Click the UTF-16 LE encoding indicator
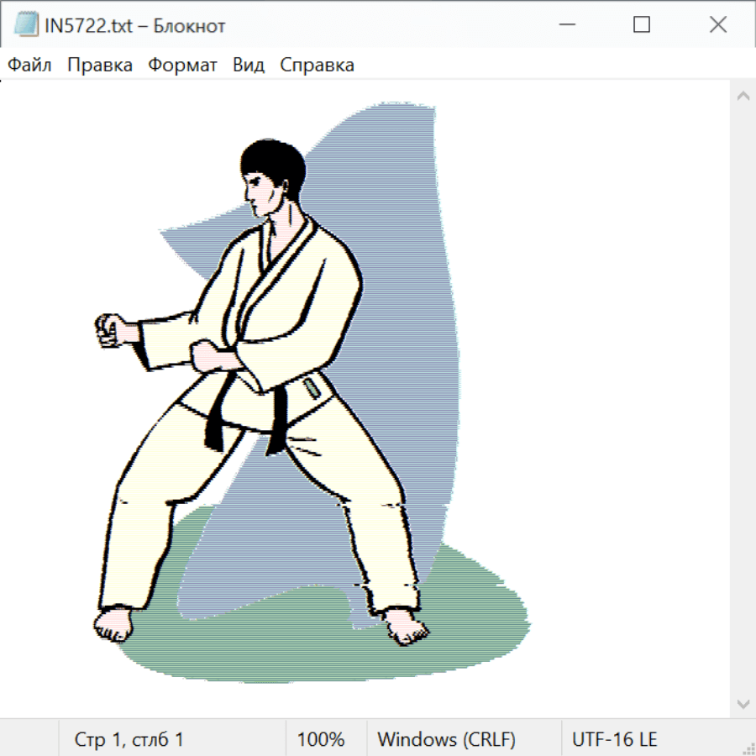The width and height of the screenshot is (756, 756). coord(614,740)
